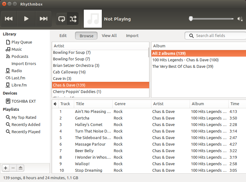Select track The Sideboard So...
Screen dimensions: 246x182
(x=149, y=138)
